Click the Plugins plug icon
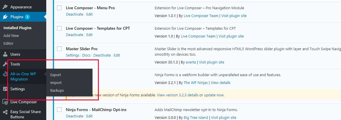The width and height of the screenshot is (341, 120). pyautogui.click(x=5, y=17)
